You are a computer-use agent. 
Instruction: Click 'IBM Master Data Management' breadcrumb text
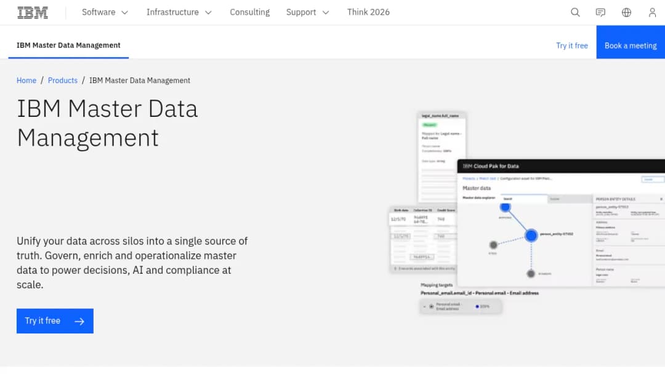140,81
